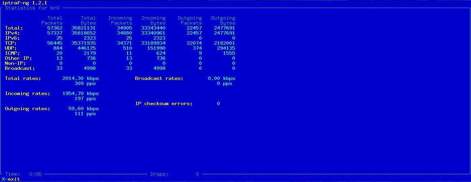471x182 pixels.
Task: Click incoming rate 197 pps
Action: click(x=85, y=98)
